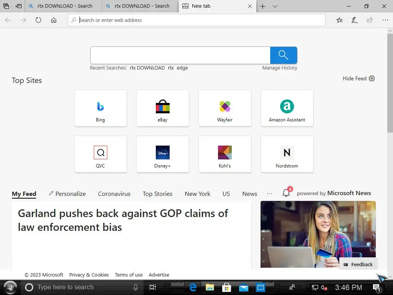Open Task View in taskbar

[x=152, y=287]
